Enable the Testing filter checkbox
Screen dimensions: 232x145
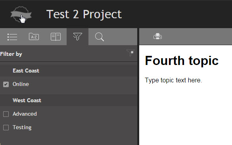[x=6, y=128]
